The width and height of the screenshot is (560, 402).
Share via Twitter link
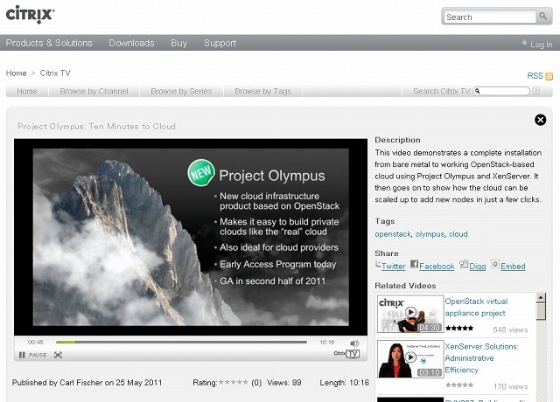(x=394, y=266)
